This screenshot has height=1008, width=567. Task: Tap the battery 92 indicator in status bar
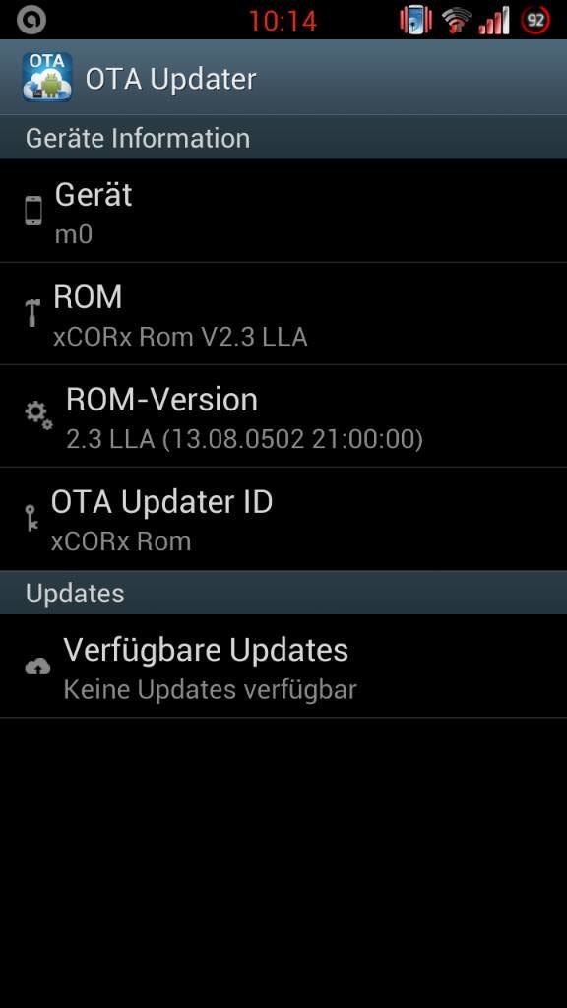coord(535,20)
